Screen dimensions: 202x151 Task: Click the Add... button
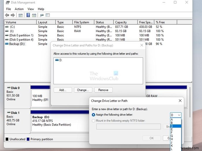tap(63, 90)
